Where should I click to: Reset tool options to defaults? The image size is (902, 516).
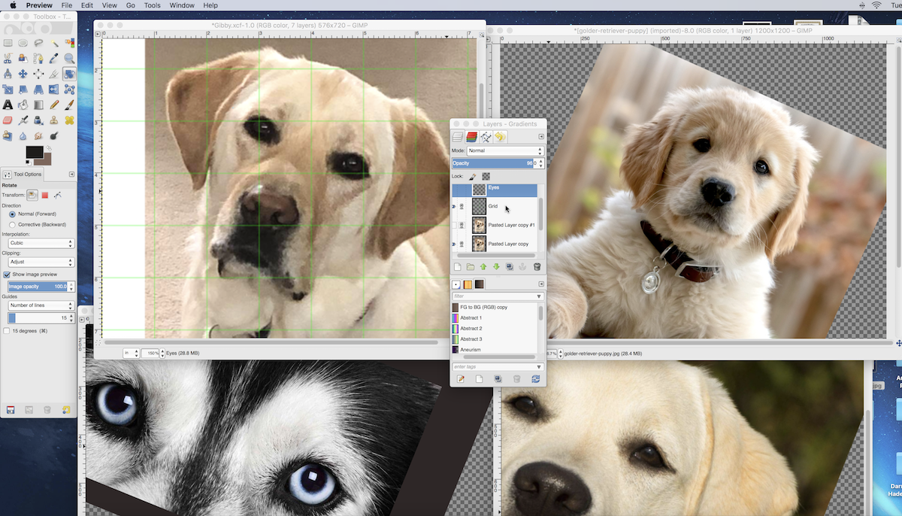click(66, 410)
